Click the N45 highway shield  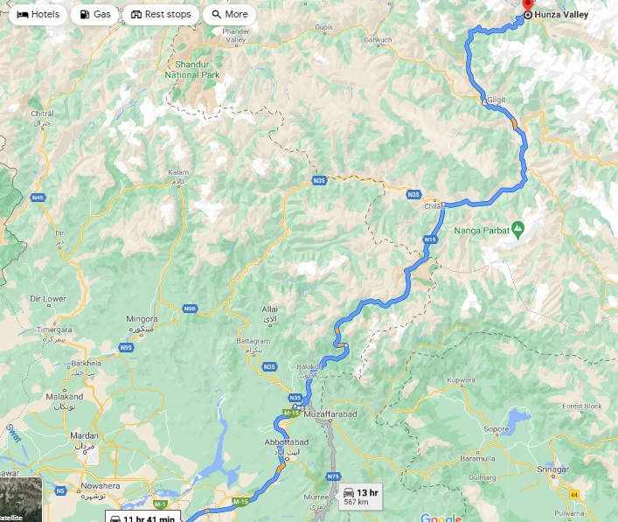click(38, 198)
